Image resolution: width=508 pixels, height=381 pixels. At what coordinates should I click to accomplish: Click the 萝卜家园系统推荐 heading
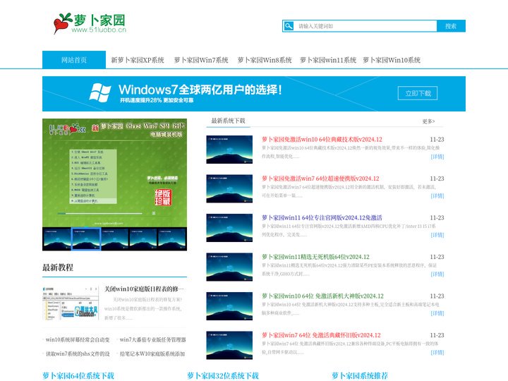click(x=360, y=376)
